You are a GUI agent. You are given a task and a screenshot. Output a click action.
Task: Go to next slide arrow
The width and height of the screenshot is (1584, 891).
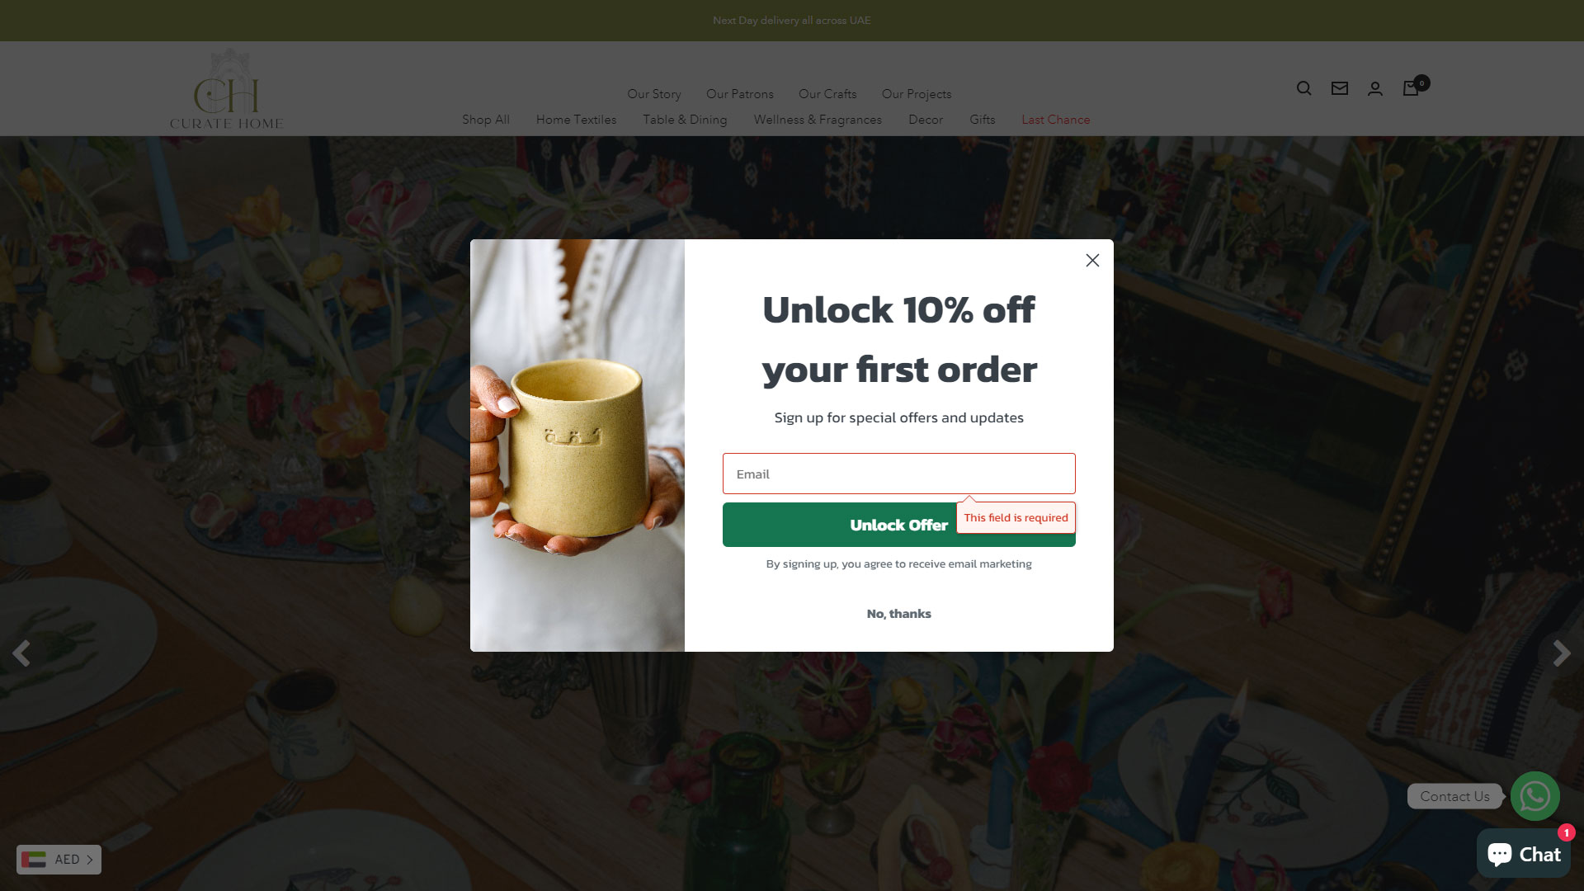point(1561,653)
